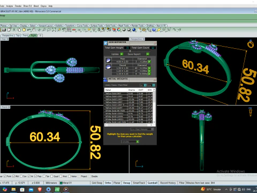257x193 pixels.
Task: Select the Cut scissors icon
Action: point(14,30)
